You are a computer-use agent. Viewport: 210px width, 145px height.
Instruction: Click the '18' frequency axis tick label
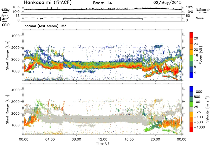pyautogui.click(x=18, y=16)
